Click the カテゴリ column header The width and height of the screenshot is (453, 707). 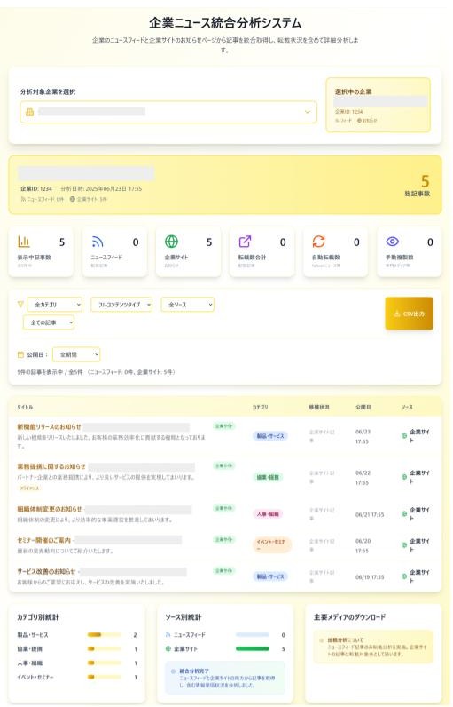click(x=260, y=407)
